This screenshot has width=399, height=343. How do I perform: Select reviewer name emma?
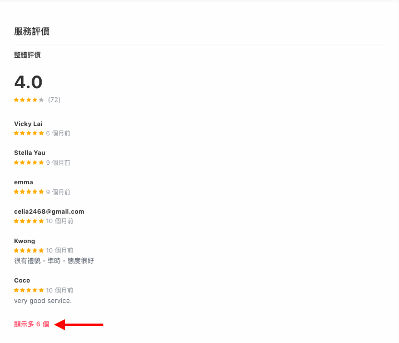(x=23, y=182)
